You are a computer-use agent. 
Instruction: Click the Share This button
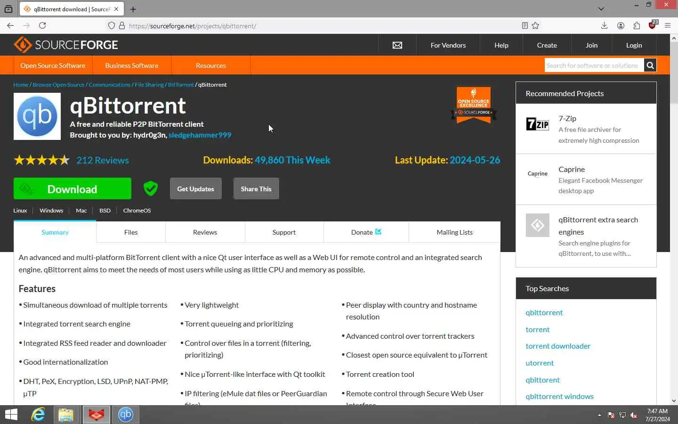tap(256, 188)
